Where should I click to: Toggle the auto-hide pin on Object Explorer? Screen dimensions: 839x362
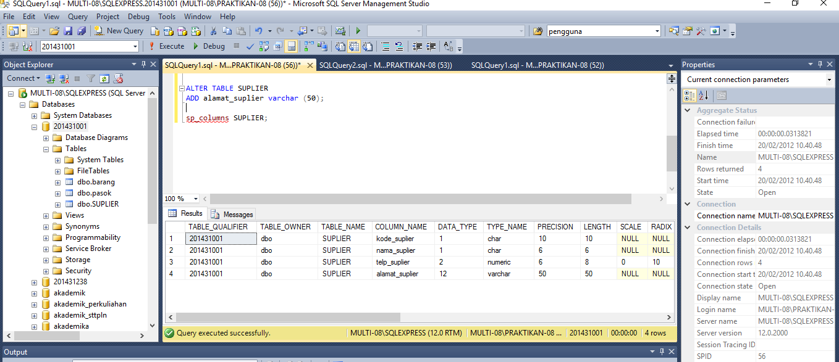(144, 64)
